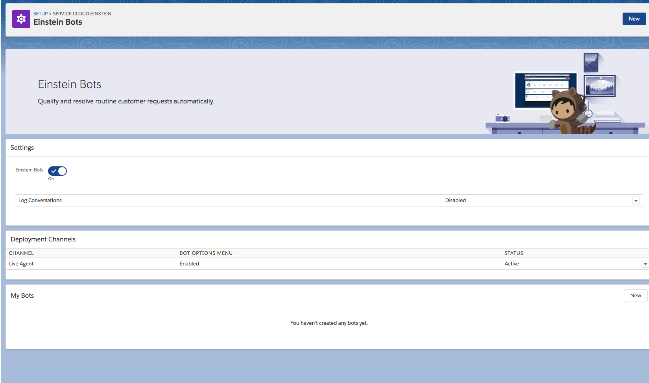Click the STATUS column header
Viewport: 649px width, 383px height.
pyautogui.click(x=514, y=253)
